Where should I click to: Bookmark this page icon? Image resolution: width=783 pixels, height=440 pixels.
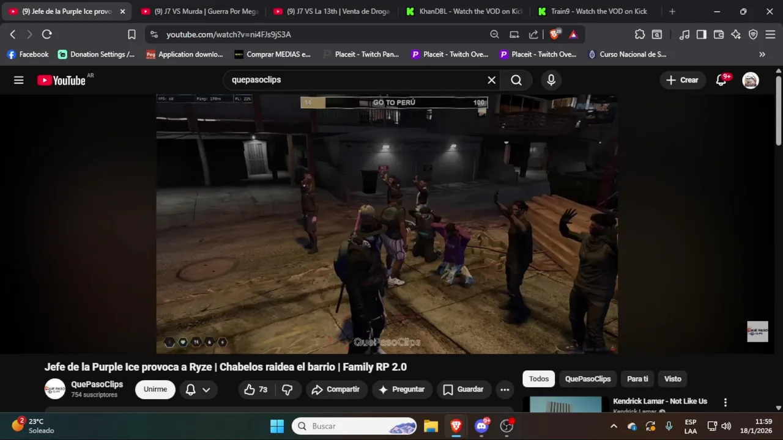tap(132, 34)
